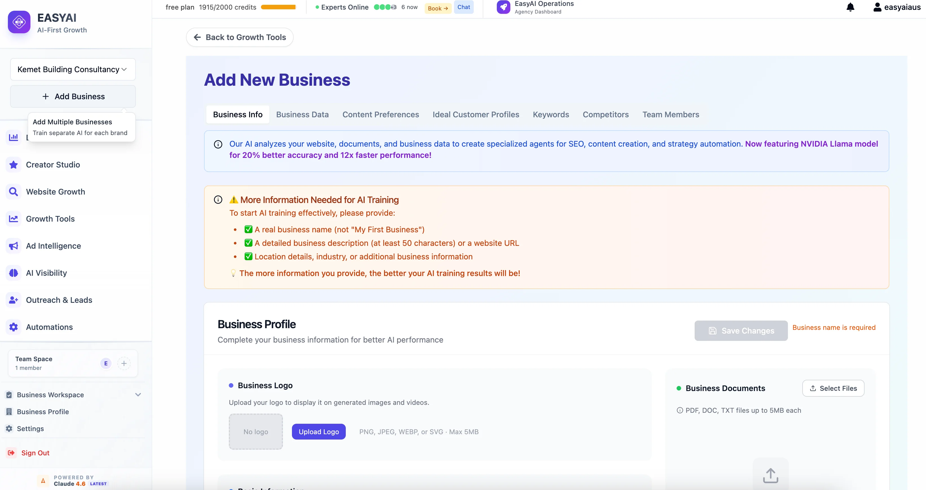Switch to the Business Data tab
926x490 pixels.
coord(302,114)
